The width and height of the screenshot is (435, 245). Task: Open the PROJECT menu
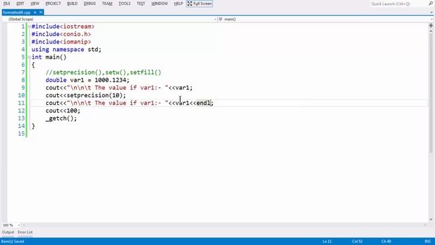[53, 3]
